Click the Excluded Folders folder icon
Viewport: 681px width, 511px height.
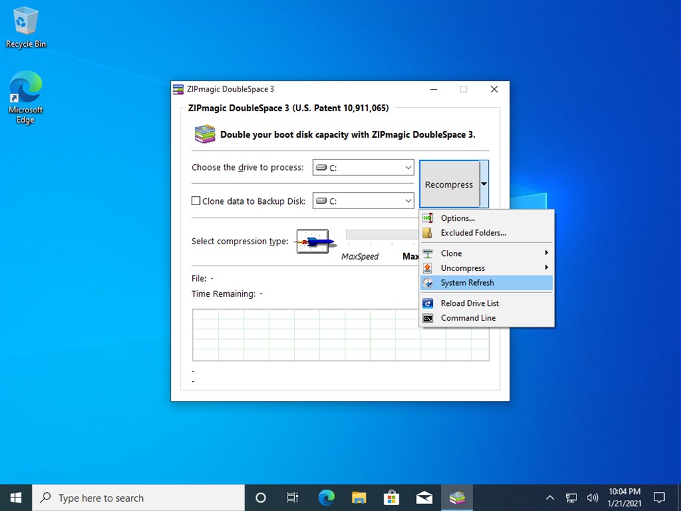428,232
